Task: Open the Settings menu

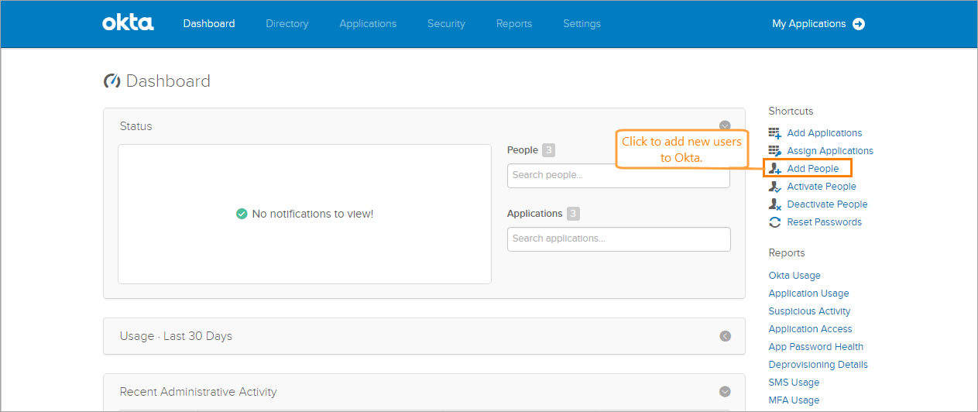Action: point(582,24)
